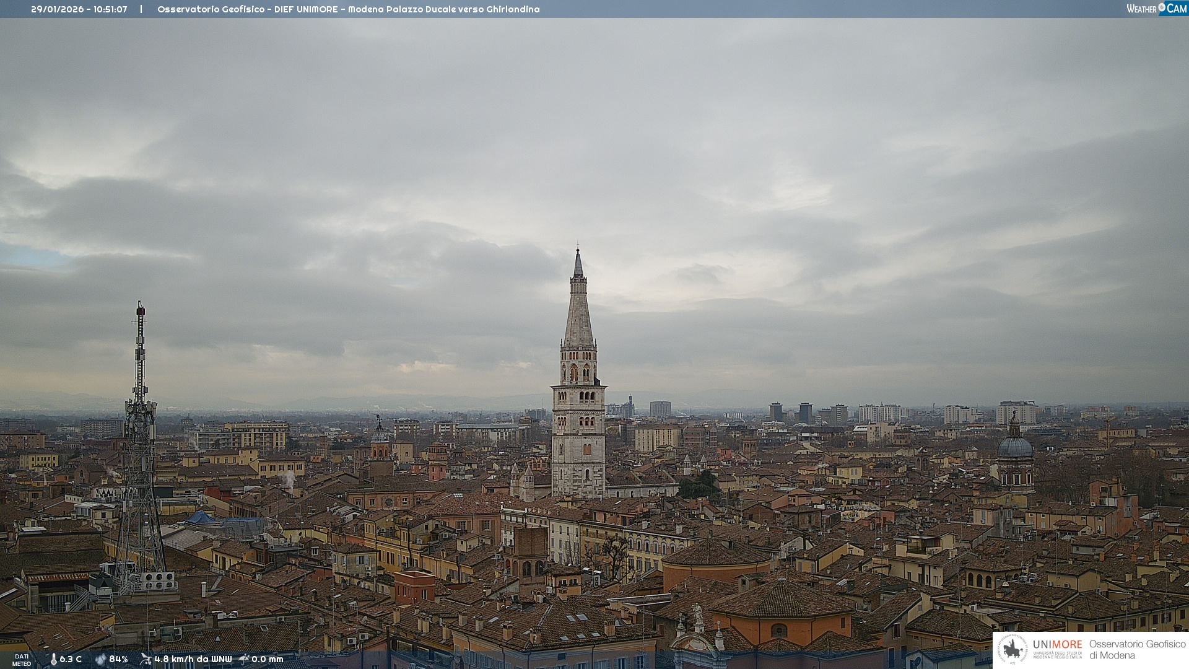Click the grey church dome on right
The width and height of the screenshot is (1189, 669).
[1015, 447]
